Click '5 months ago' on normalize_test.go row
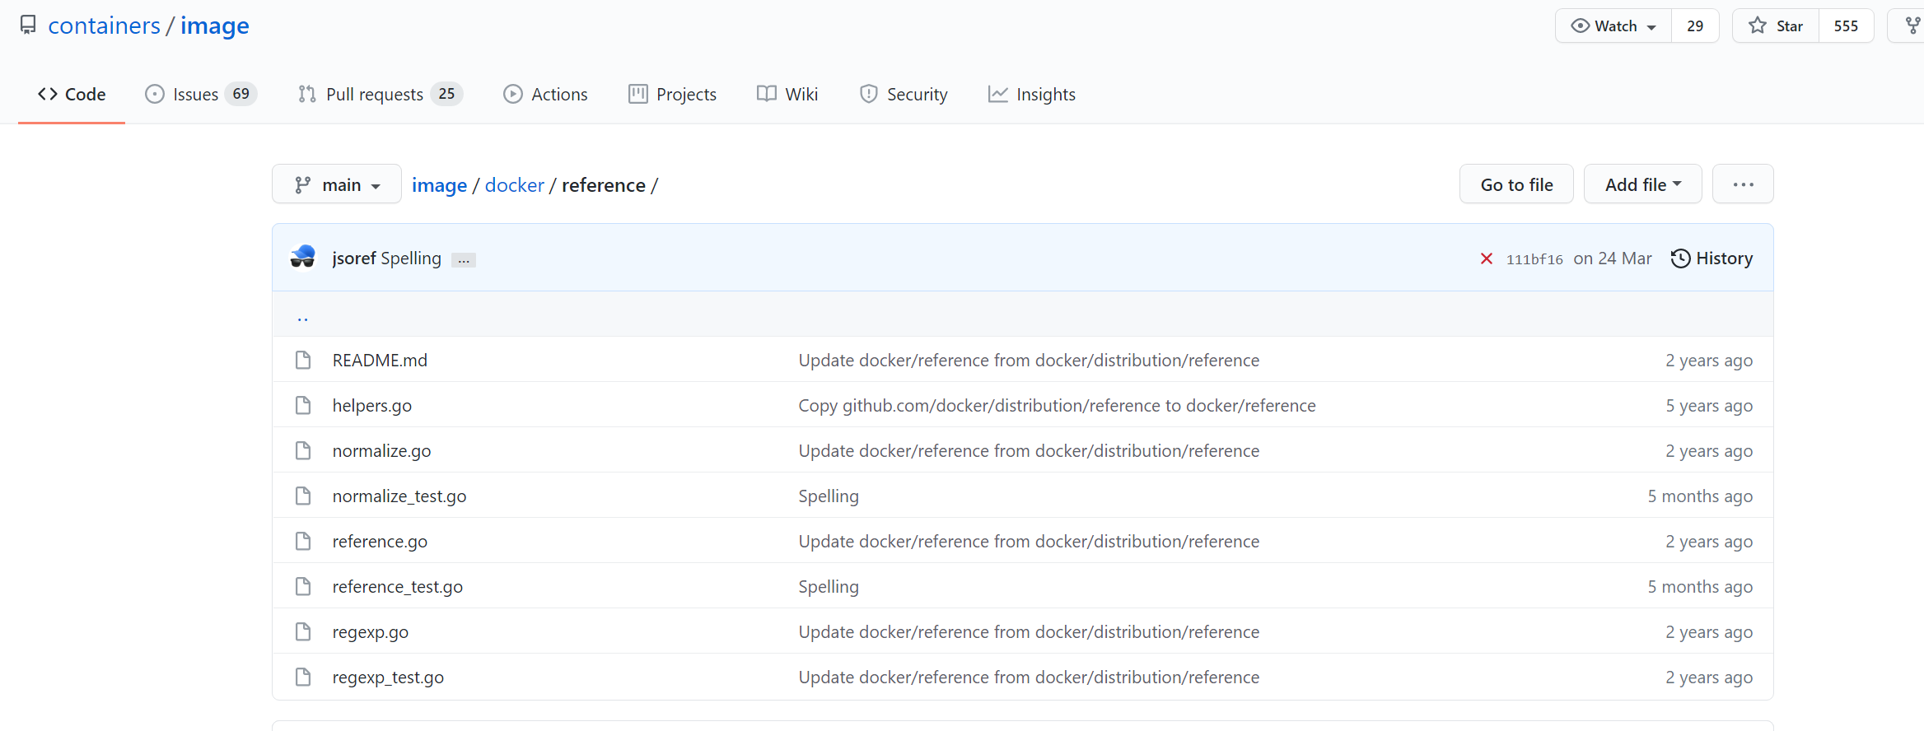This screenshot has height=731, width=1924. click(x=1700, y=496)
